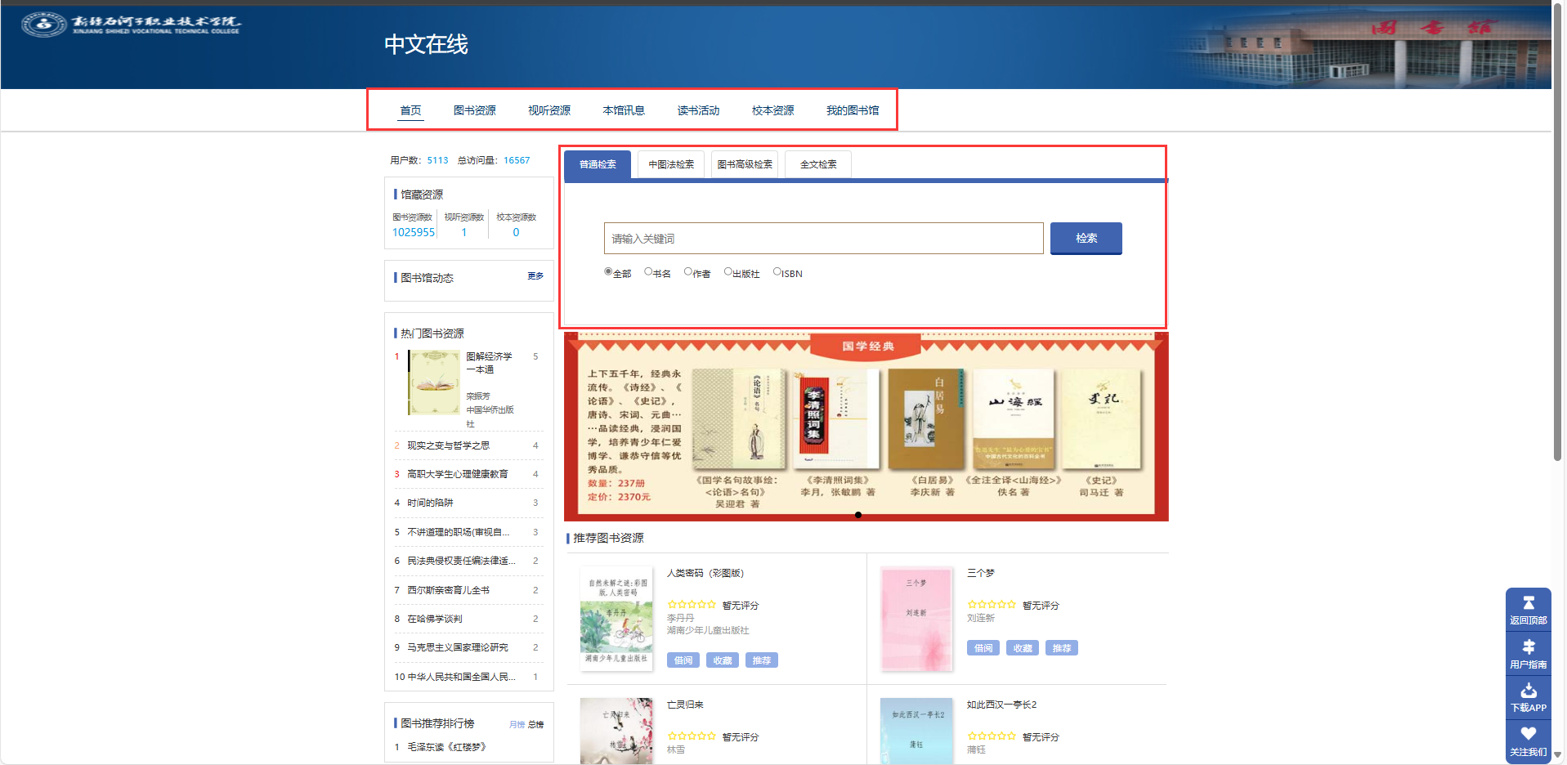The image size is (1567, 765).
Task: Click the page vertical scrollbar
Action: (x=1557, y=245)
